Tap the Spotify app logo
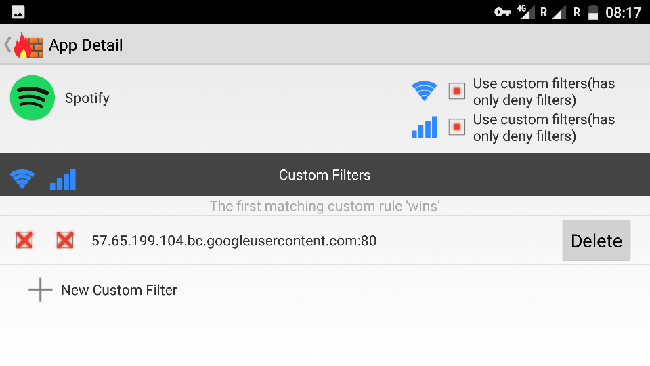The height and width of the screenshot is (366, 650). 32,98
